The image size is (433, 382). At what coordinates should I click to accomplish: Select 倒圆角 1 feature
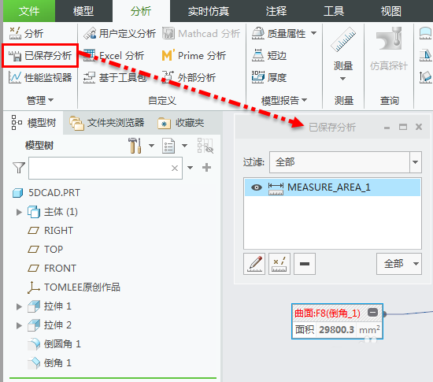tap(54, 344)
